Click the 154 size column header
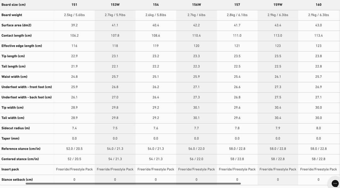 pos(156,5)
